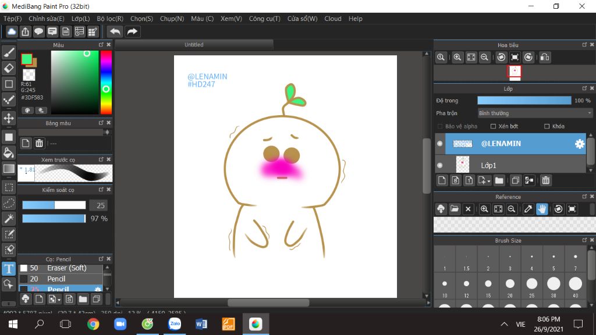
Task: Enable the Xén bớt clipping checkbox
Action: click(x=493, y=126)
